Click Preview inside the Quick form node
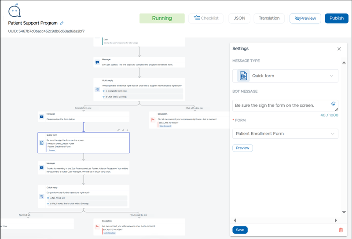This screenshot has width=352, height=239. coord(52,150)
